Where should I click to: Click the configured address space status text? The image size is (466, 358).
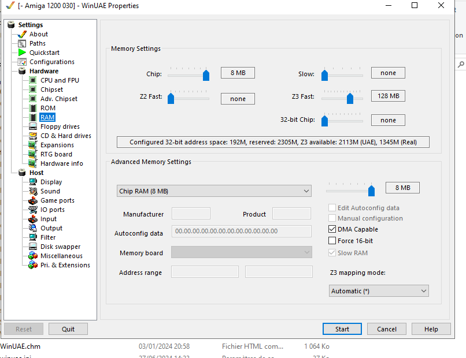click(x=273, y=142)
